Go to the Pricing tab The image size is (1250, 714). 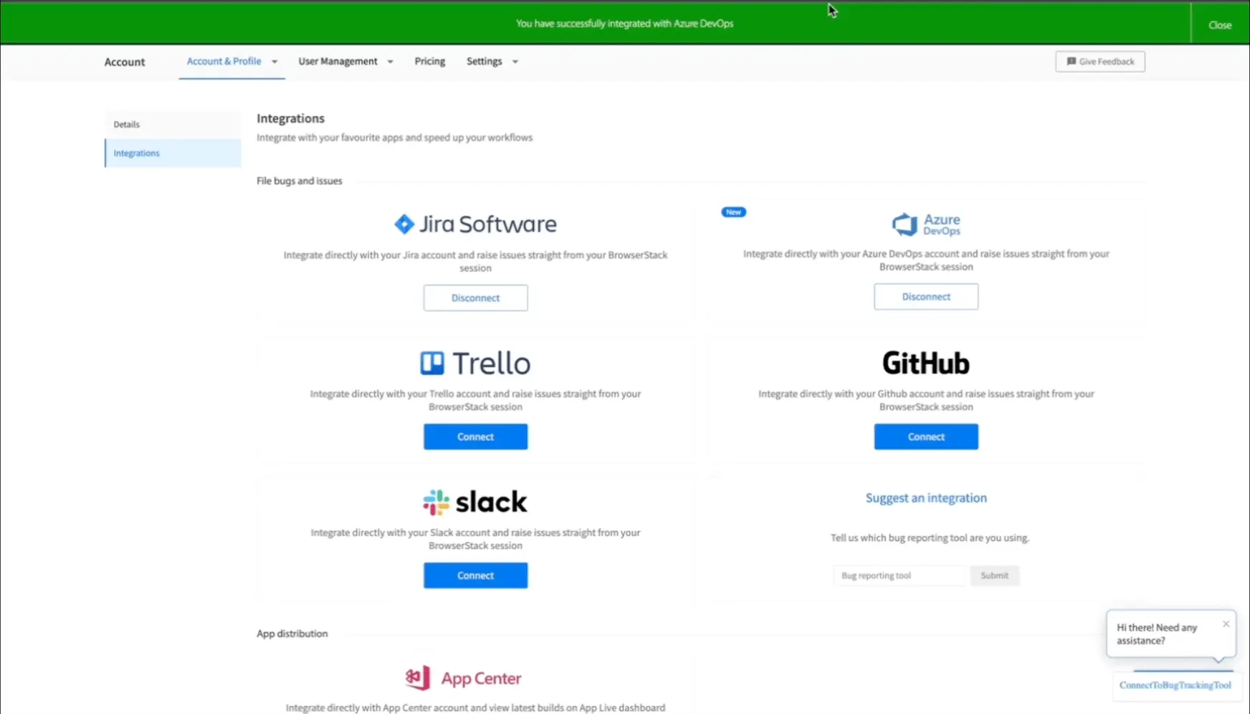[x=429, y=62]
